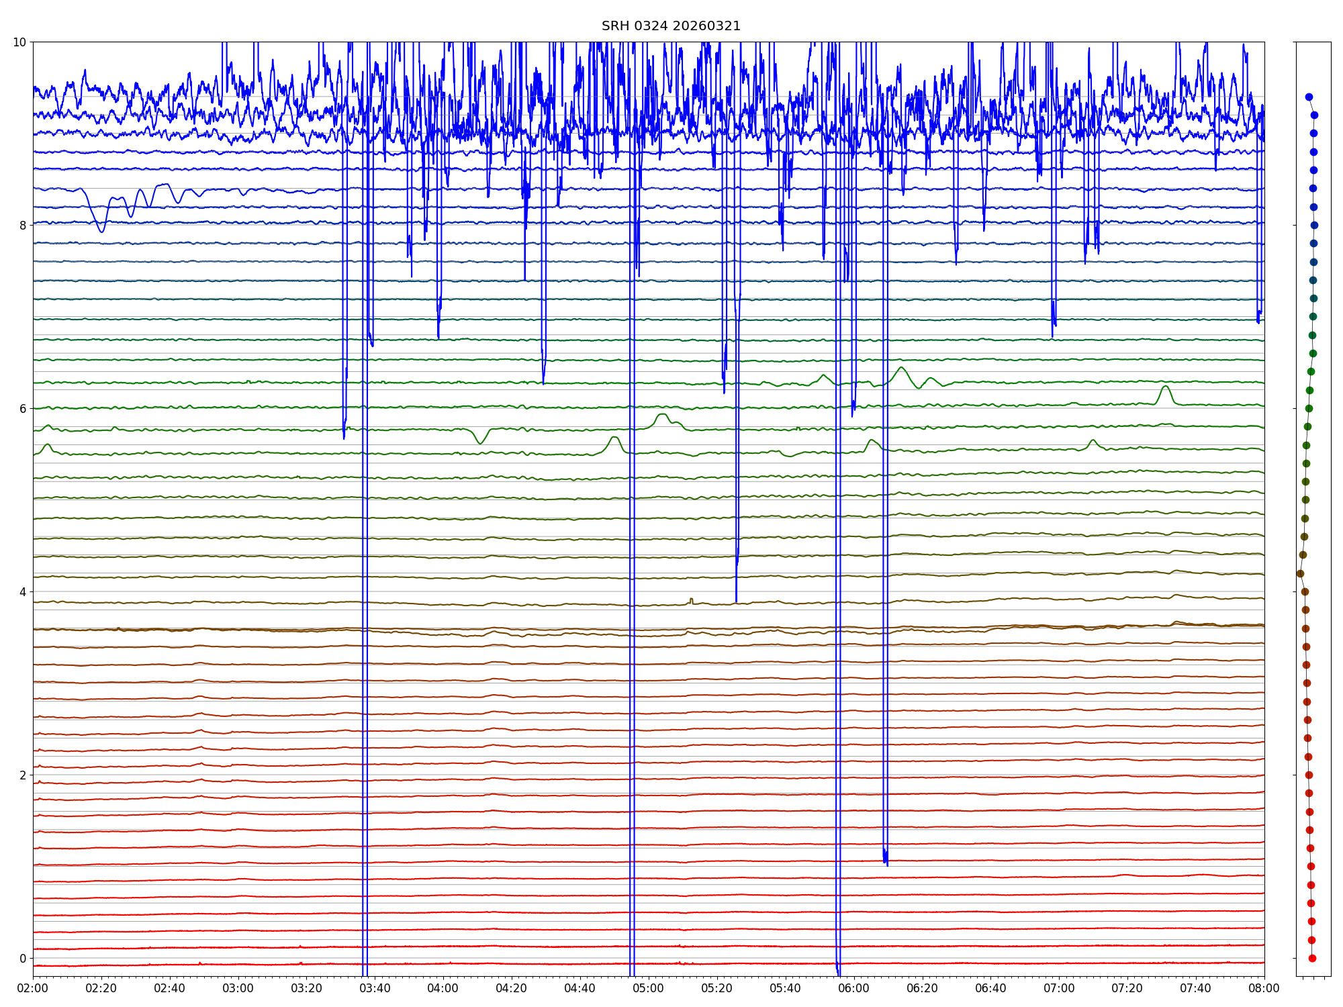
Task: Select the 04:20 time axis label
Action: point(512,988)
